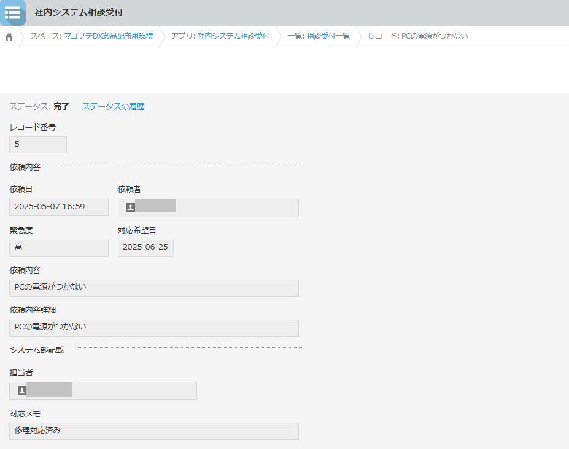Click the app list icon at top left
This screenshot has height=449, width=569.
[x=13, y=13]
